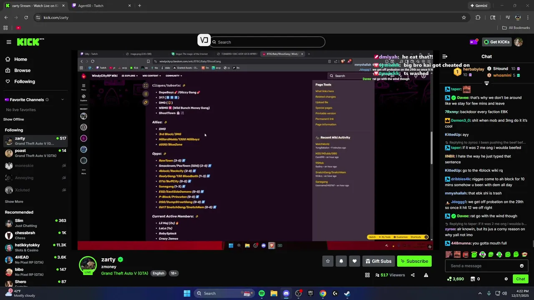Click the YouTube bookmark icon

[x=18, y=27]
